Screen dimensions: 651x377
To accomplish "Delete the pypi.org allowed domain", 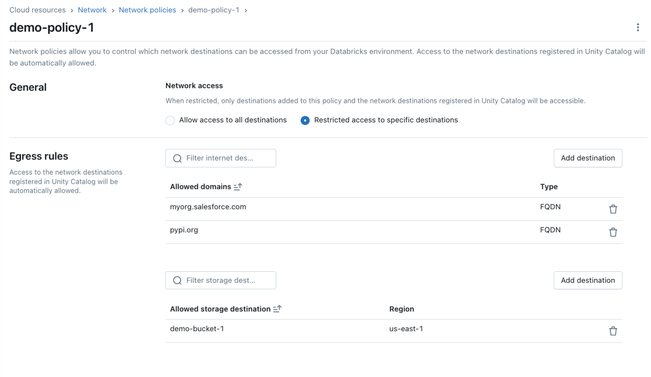I will point(613,232).
